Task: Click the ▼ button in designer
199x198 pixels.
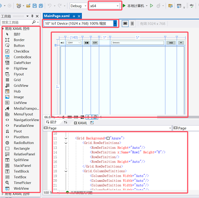Action: click(181, 43)
